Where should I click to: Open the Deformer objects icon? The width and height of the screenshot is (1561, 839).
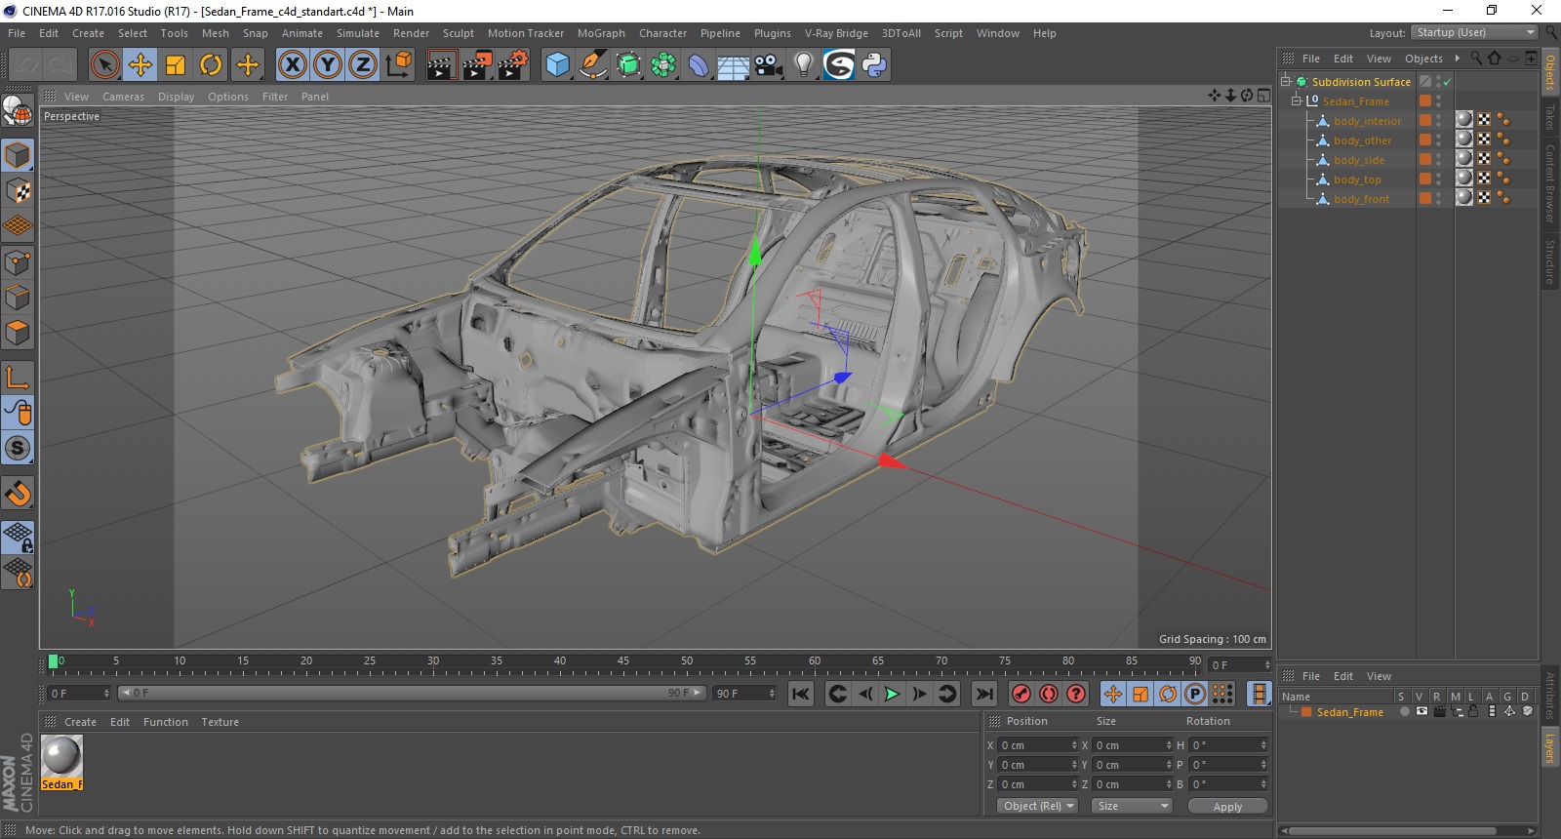(699, 65)
